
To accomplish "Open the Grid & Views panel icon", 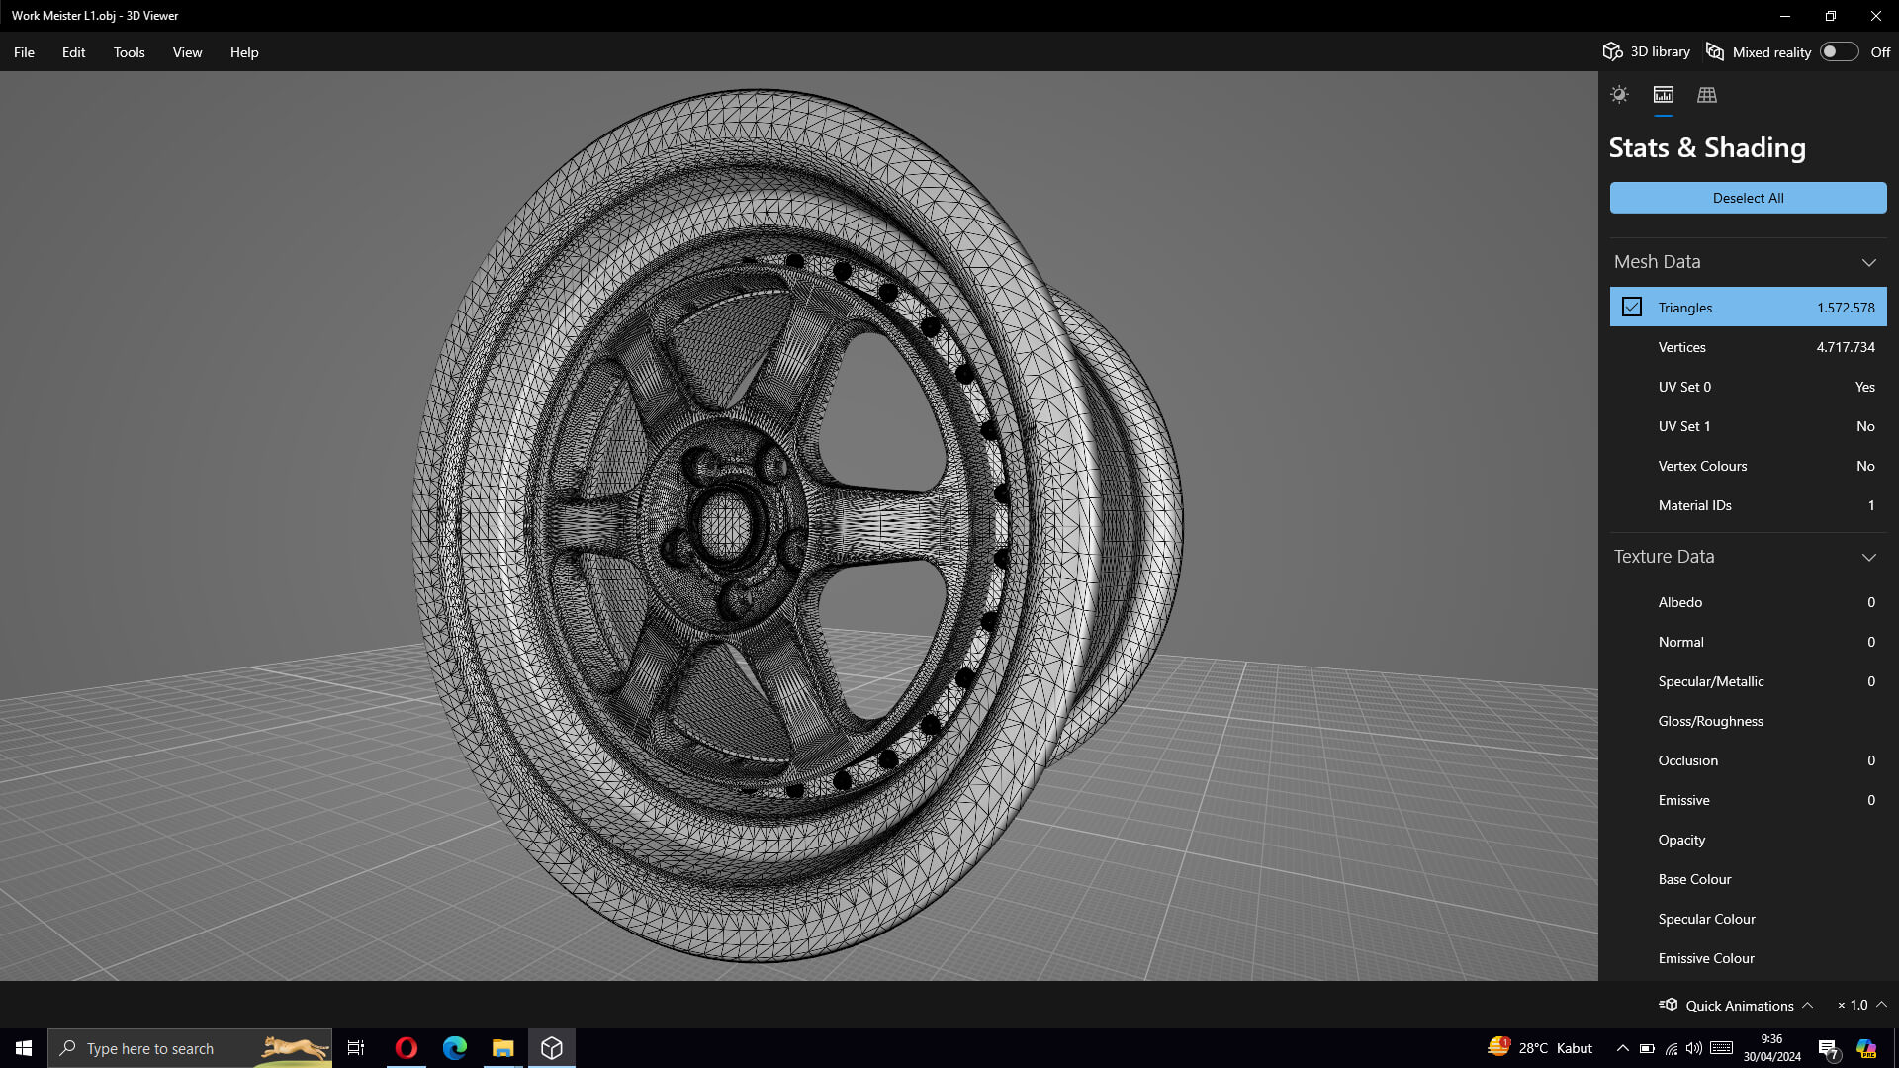I will pyautogui.click(x=1707, y=95).
